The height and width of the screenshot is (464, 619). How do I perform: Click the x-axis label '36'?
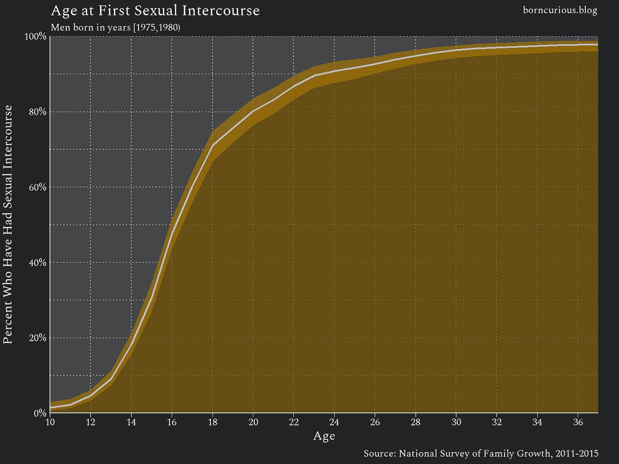[578, 422]
